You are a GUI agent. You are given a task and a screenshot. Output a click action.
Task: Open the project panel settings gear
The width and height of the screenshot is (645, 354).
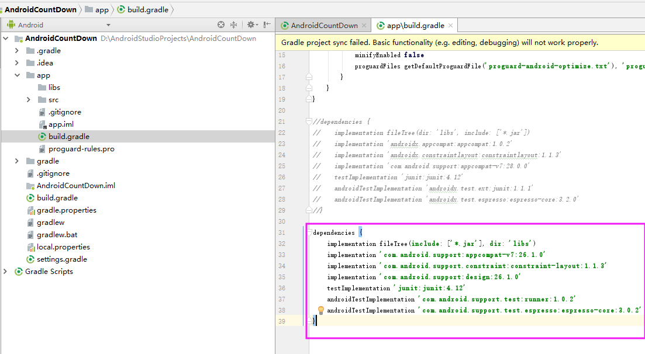click(x=251, y=25)
